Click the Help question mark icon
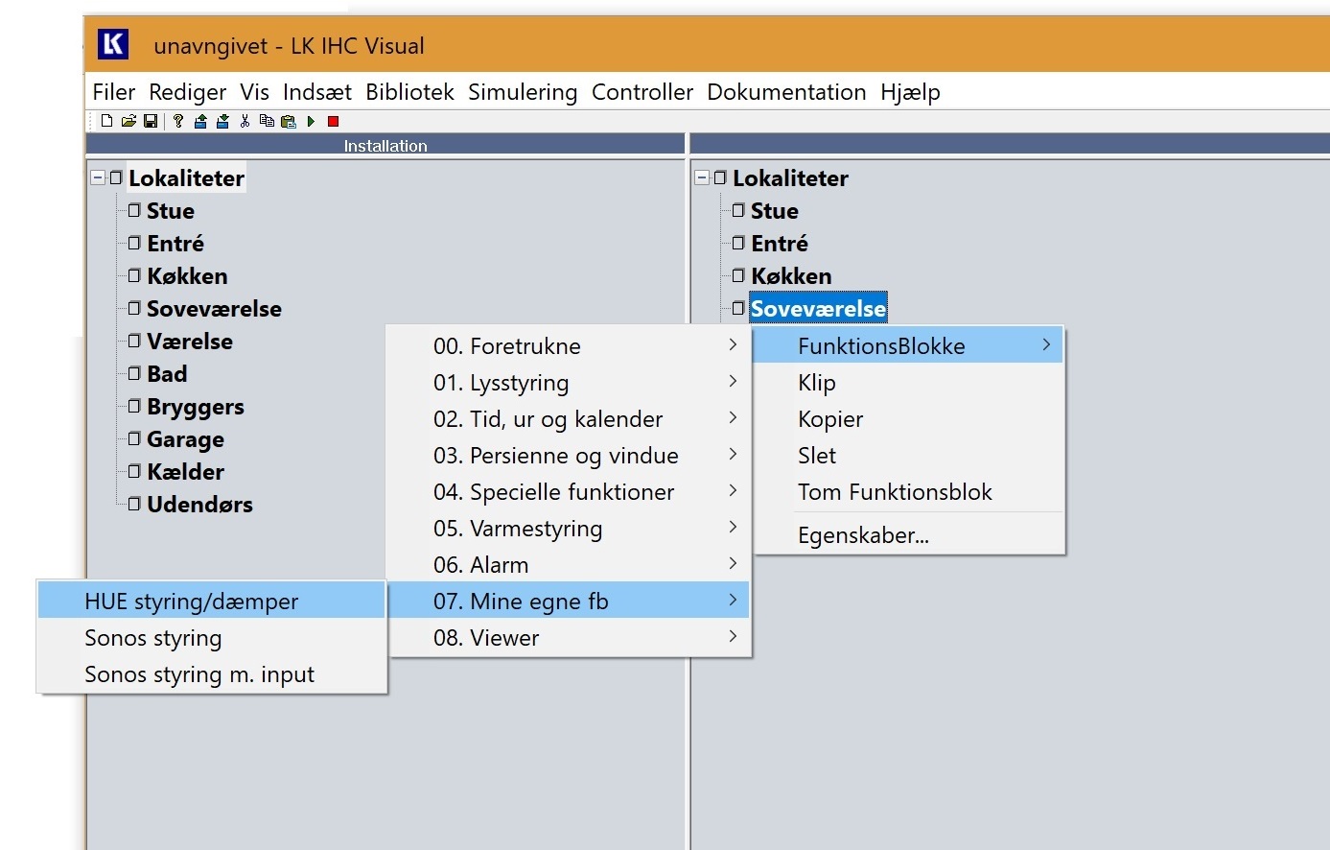This screenshot has width=1330, height=850. (178, 121)
